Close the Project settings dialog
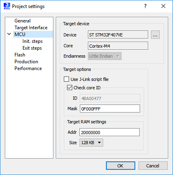The image size is (173, 175). tap(163, 6)
